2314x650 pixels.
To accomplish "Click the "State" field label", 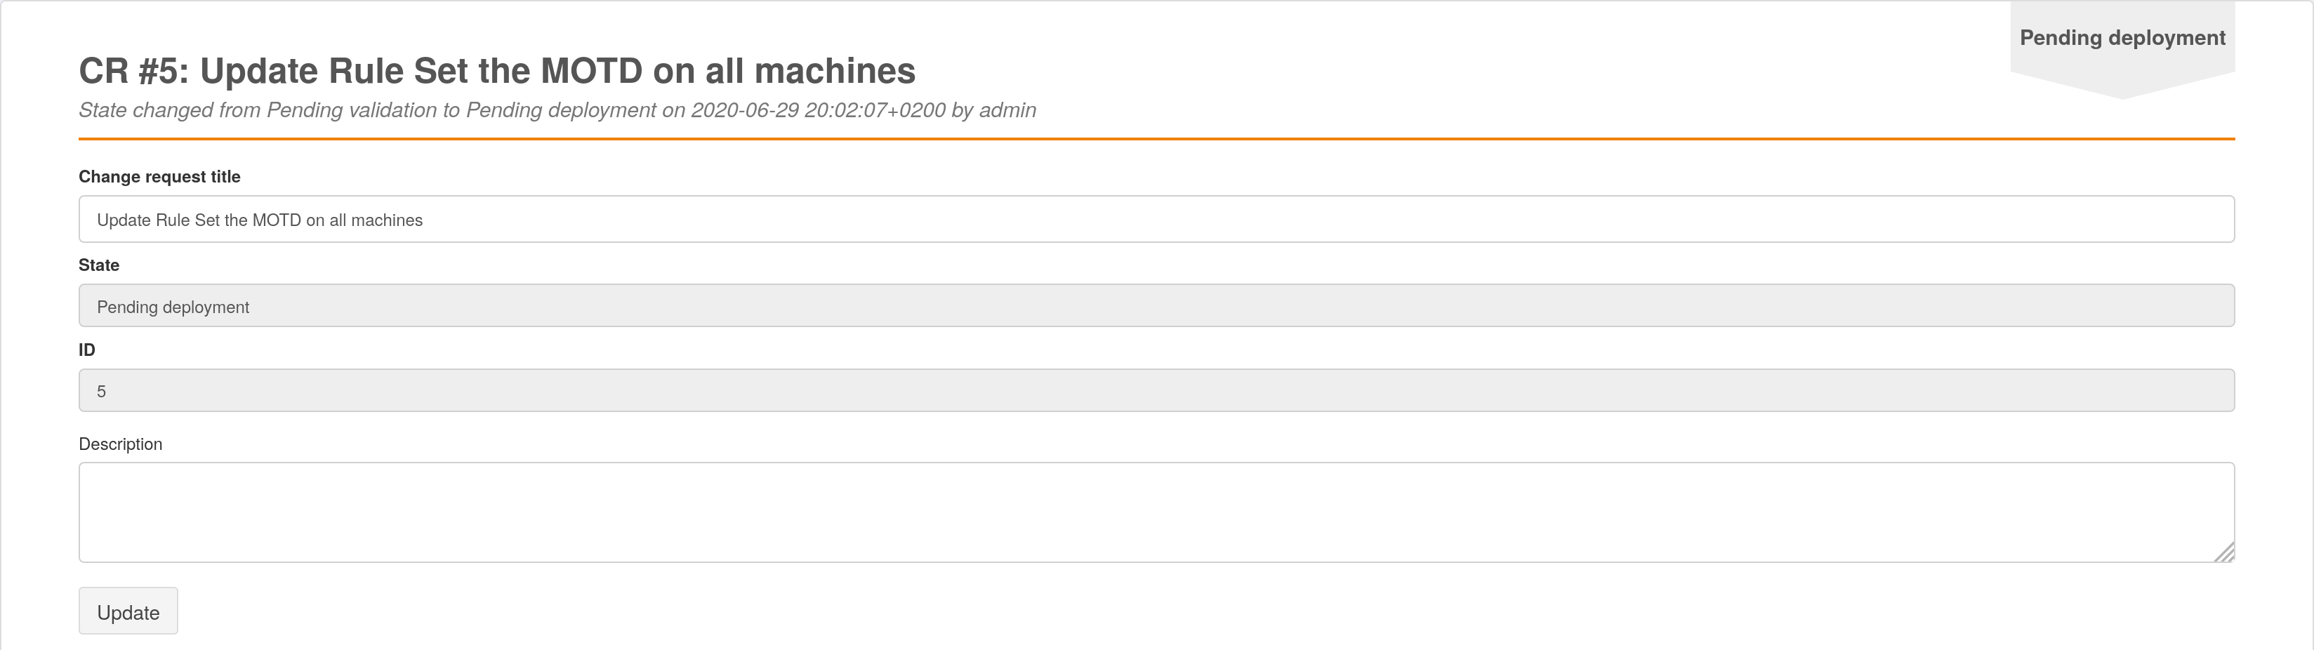I will click(x=99, y=265).
